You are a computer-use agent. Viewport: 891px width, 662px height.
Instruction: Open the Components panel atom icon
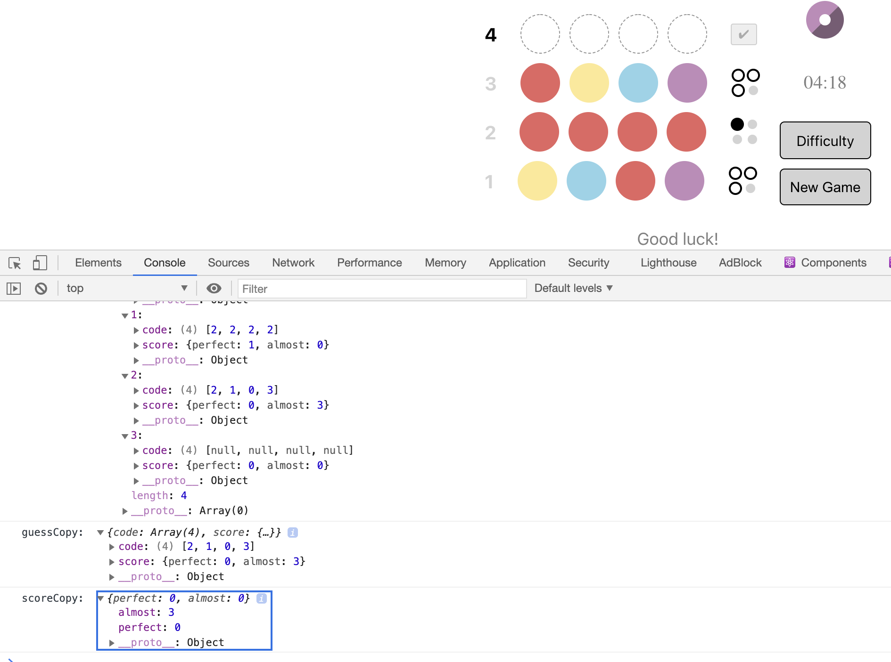(790, 263)
